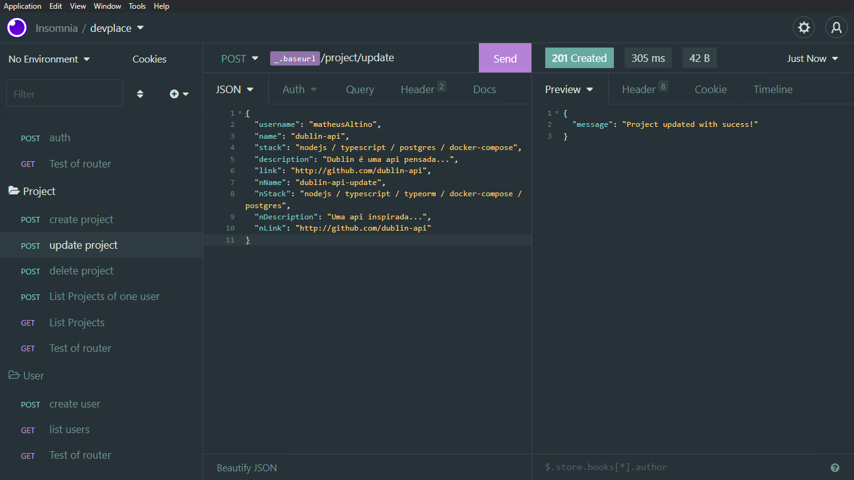Image resolution: width=854 pixels, height=480 pixels.
Task: Open the JSON body type dropdown
Action: coord(235,89)
